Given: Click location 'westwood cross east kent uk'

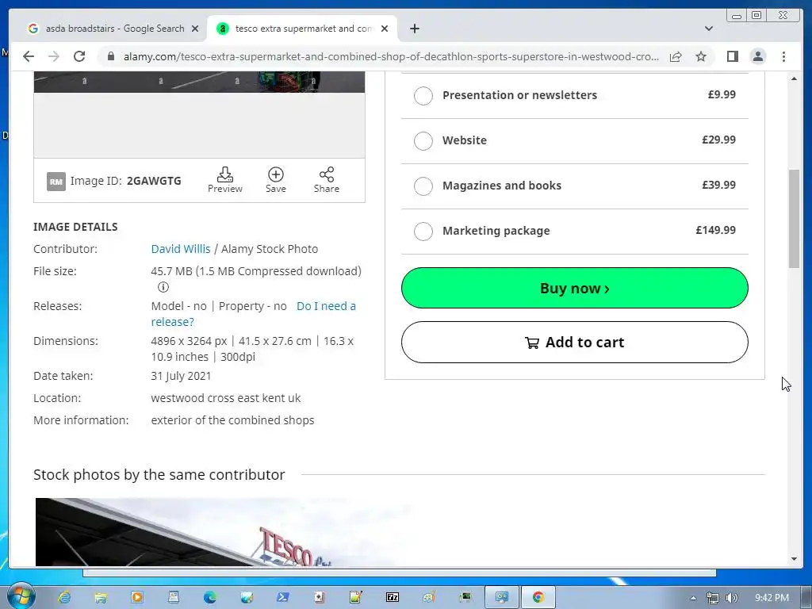Looking at the screenshot, I should click(x=226, y=398).
